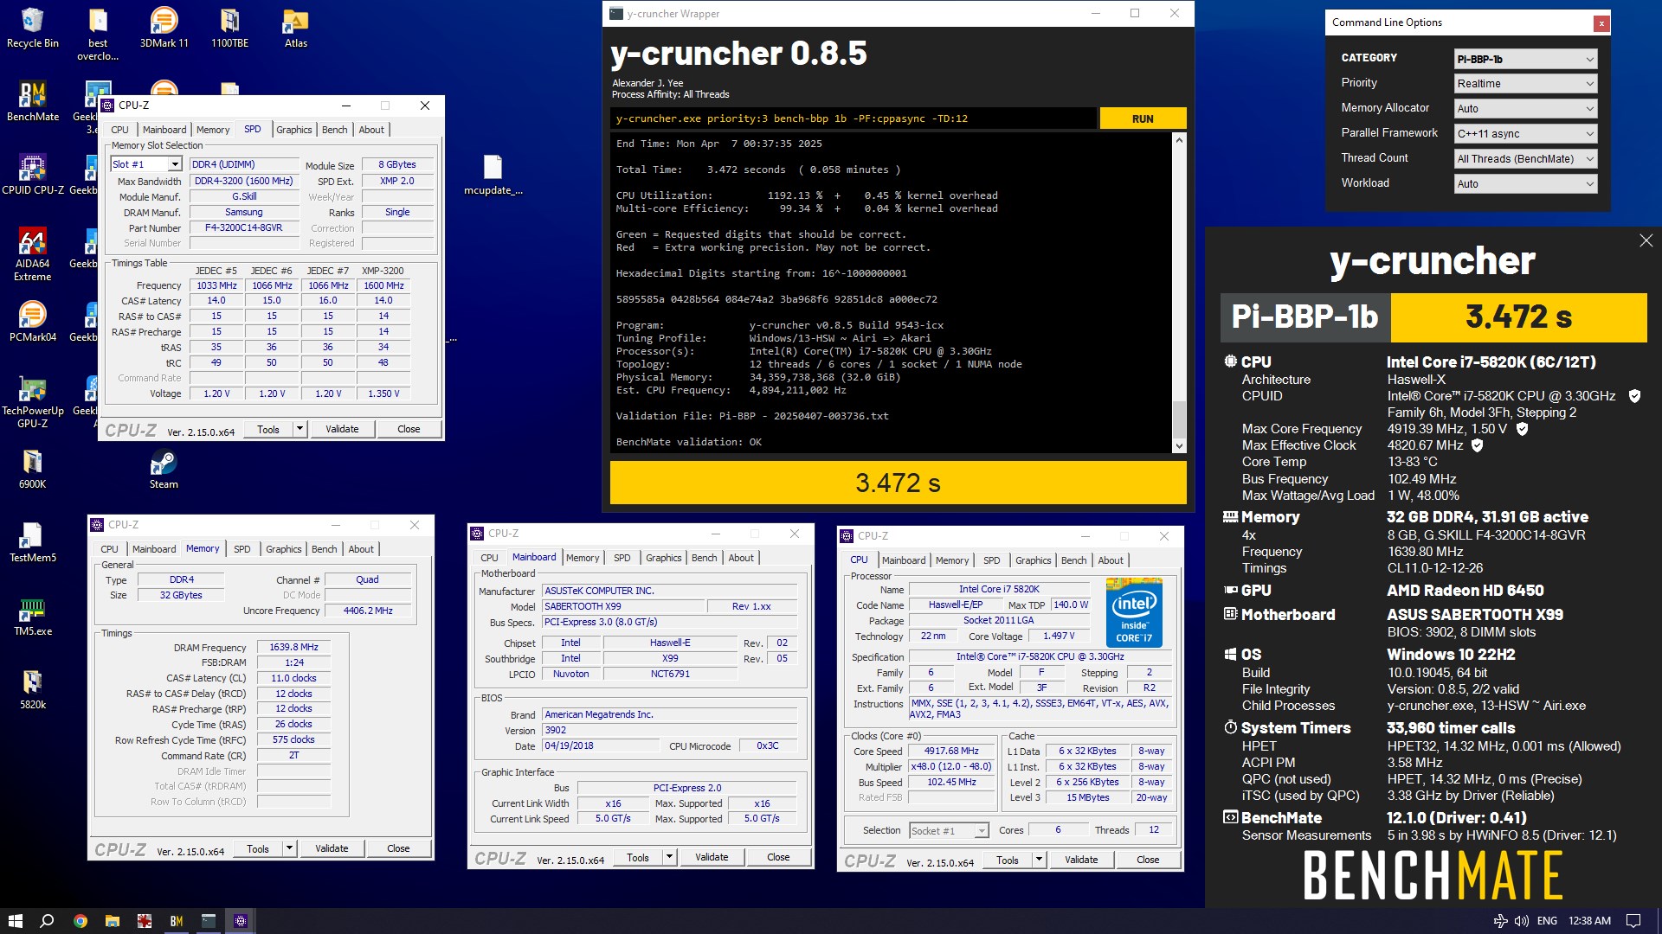Open About tab in Mainboard CPU-Z window
The image size is (1662, 934).
741,558
